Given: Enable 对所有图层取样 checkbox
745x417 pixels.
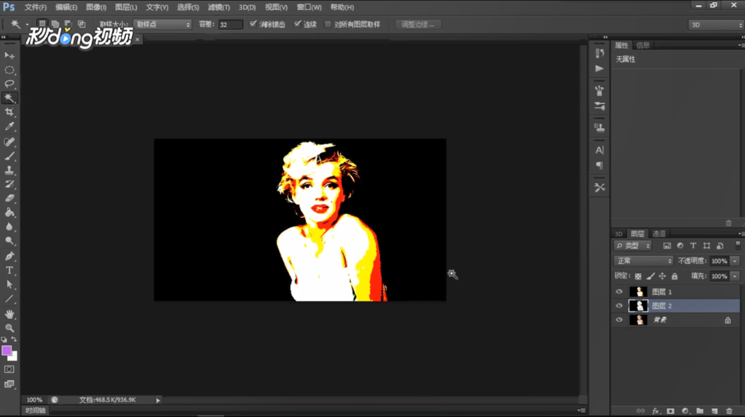Looking at the screenshot, I should [x=328, y=24].
